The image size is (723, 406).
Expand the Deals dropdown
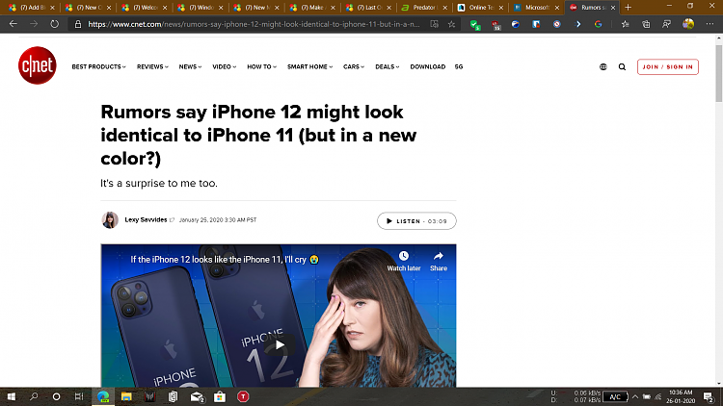click(x=388, y=66)
